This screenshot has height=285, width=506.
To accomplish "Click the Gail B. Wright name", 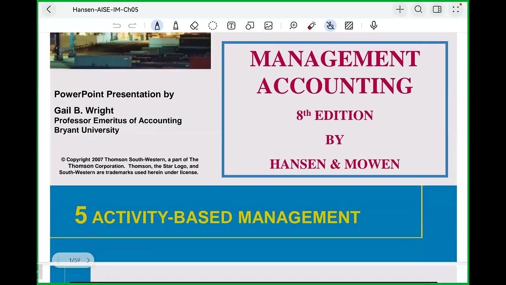I will click(x=84, y=110).
